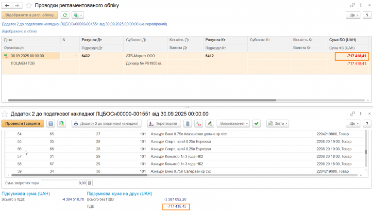This screenshot has height=211, width=373.
Task: Click the Сума БО (UAH) column header
Action: click(349, 40)
